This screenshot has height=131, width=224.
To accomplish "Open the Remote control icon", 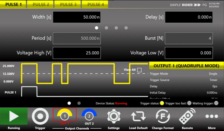I will [187, 116].
